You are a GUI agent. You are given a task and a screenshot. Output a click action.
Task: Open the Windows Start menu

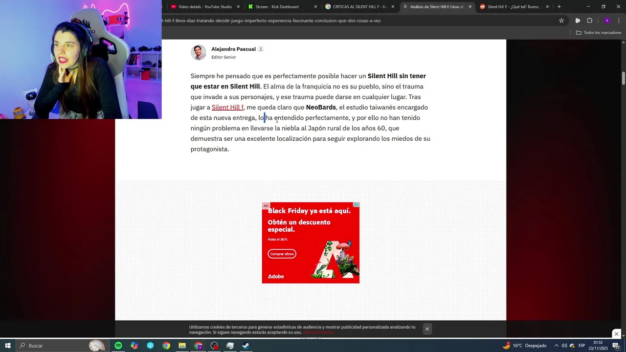point(8,346)
